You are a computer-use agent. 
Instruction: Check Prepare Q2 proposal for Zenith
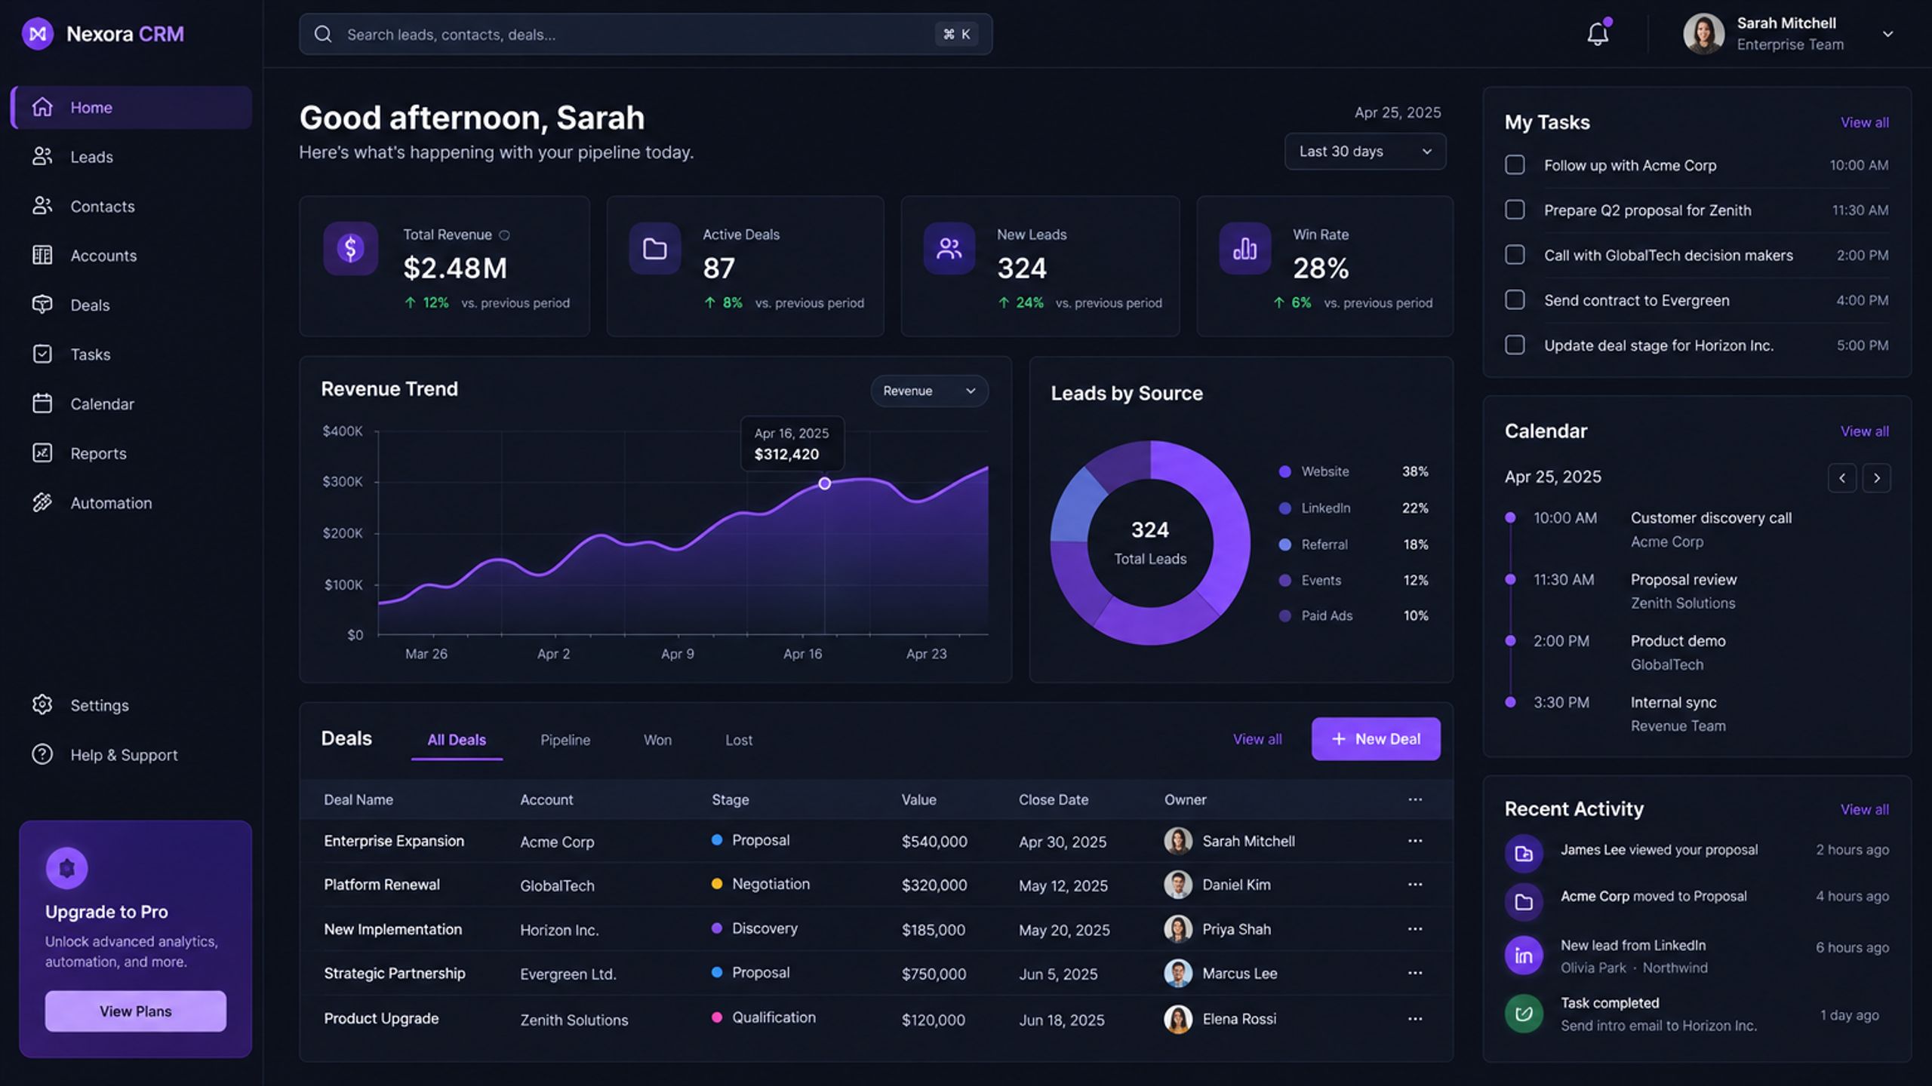coord(1515,210)
